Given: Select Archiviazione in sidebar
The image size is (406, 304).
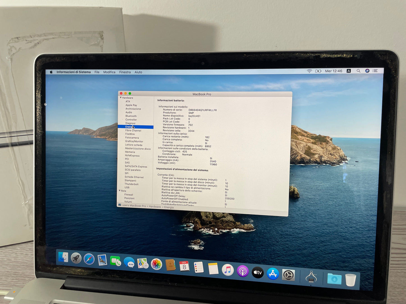Looking at the screenshot, I should click(x=133, y=109).
